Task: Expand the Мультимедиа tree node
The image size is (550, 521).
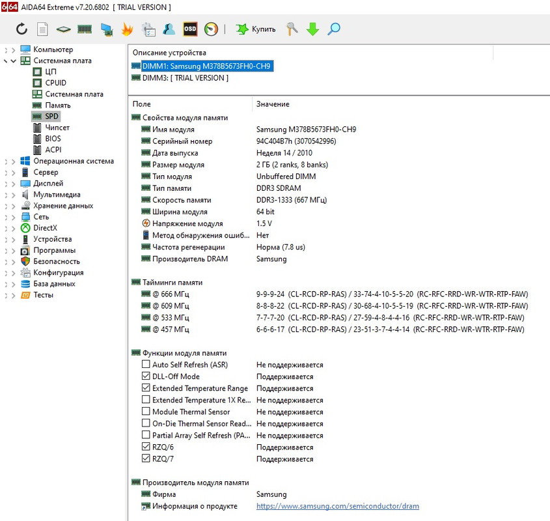Action: point(13,195)
